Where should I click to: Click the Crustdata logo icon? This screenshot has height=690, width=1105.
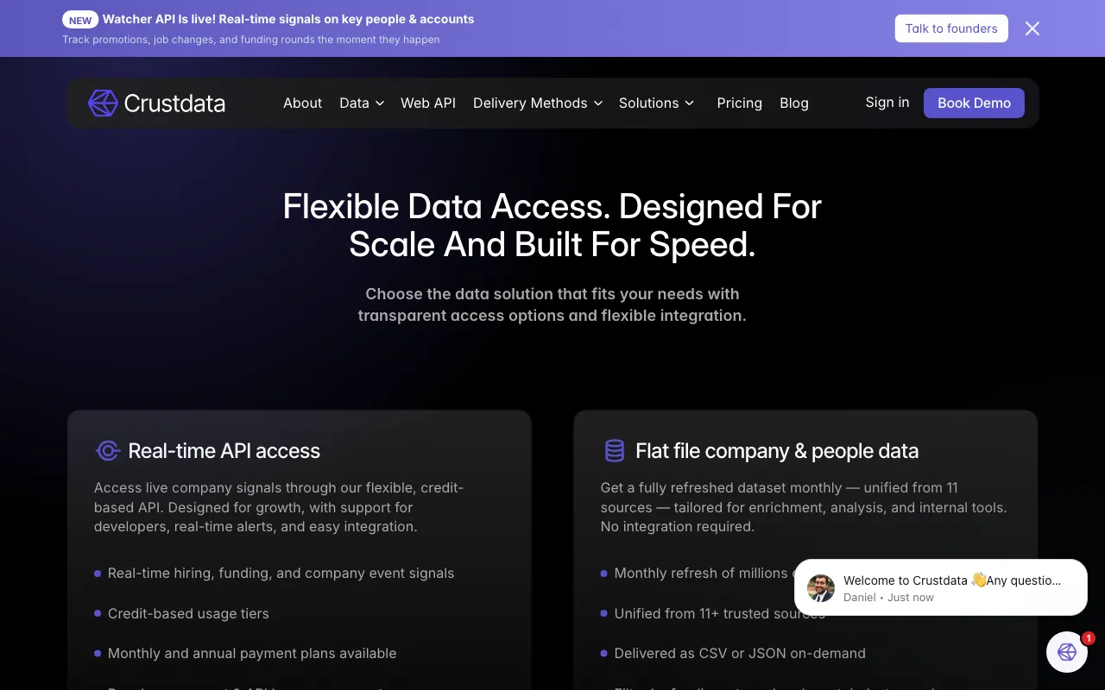point(103,103)
